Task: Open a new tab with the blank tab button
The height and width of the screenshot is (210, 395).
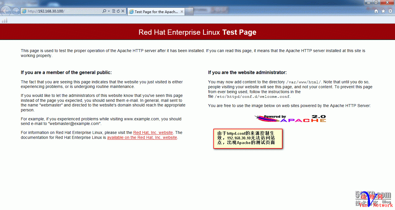Action: pyautogui.click(x=189, y=12)
